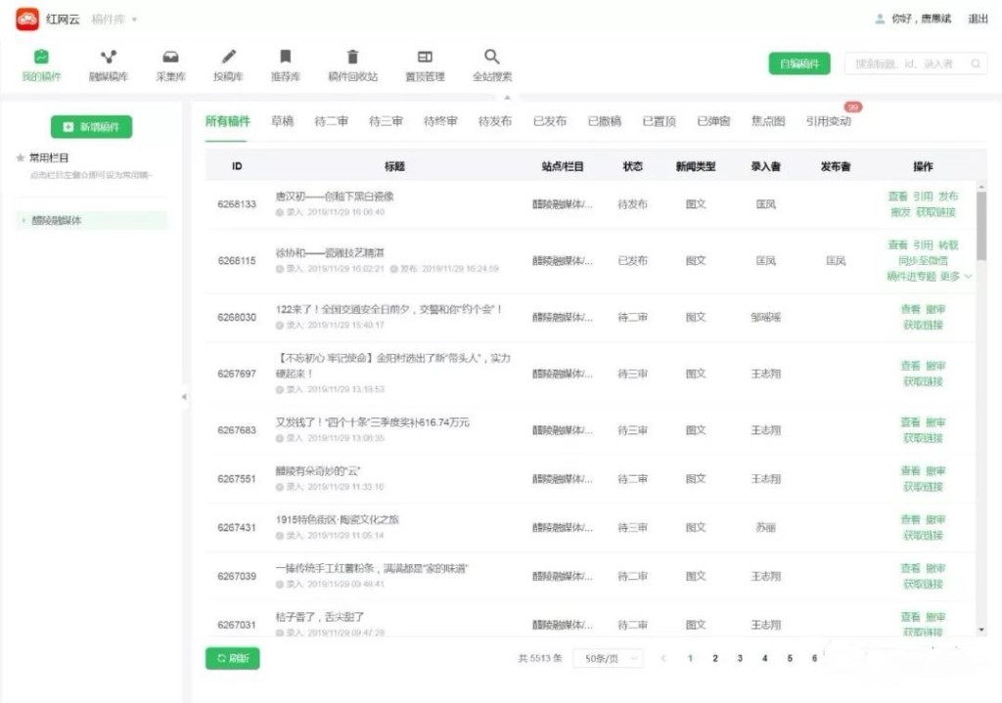Expand the 醴陵融媒体 tree node

point(23,221)
